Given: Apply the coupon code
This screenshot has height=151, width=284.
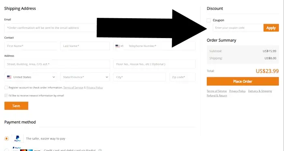Looking at the screenshot, I should pos(271,28).
